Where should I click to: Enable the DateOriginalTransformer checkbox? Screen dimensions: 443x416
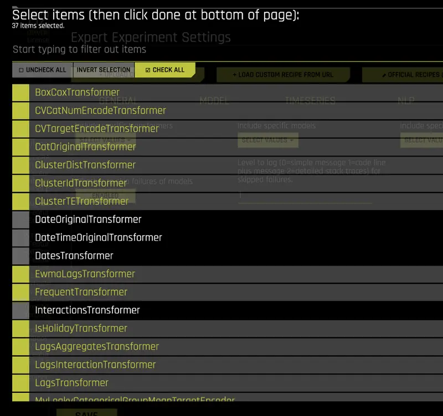point(20,220)
